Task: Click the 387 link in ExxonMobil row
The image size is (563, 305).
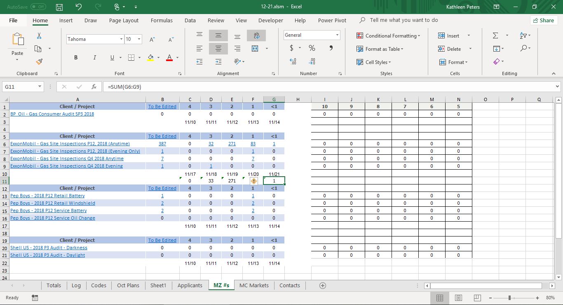Action: coord(162,144)
